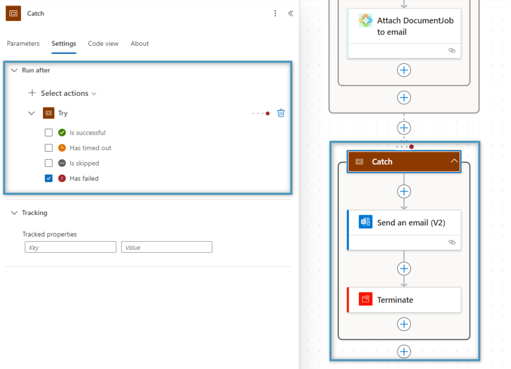
Task: Click the Outlook icon on Send an email
Action: point(365,222)
